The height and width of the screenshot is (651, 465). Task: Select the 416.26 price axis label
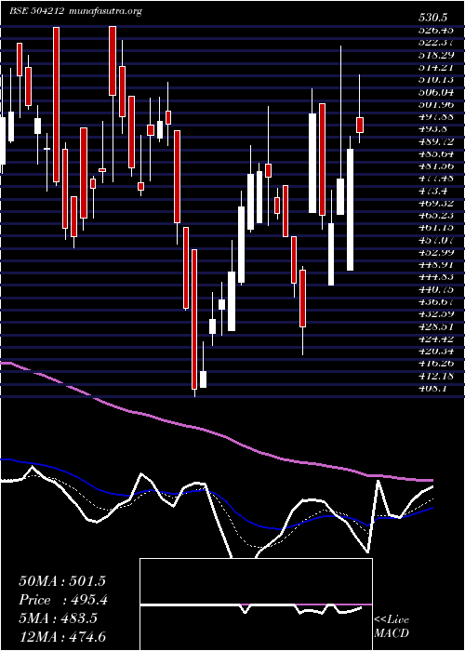[435, 364]
